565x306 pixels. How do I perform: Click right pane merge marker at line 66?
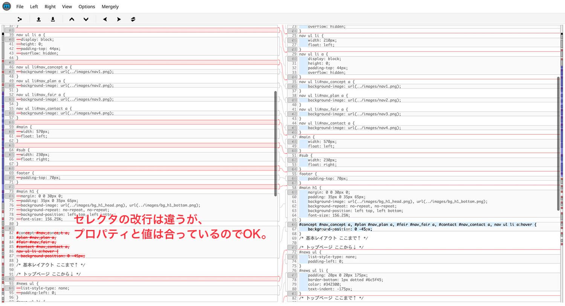coord(293,224)
